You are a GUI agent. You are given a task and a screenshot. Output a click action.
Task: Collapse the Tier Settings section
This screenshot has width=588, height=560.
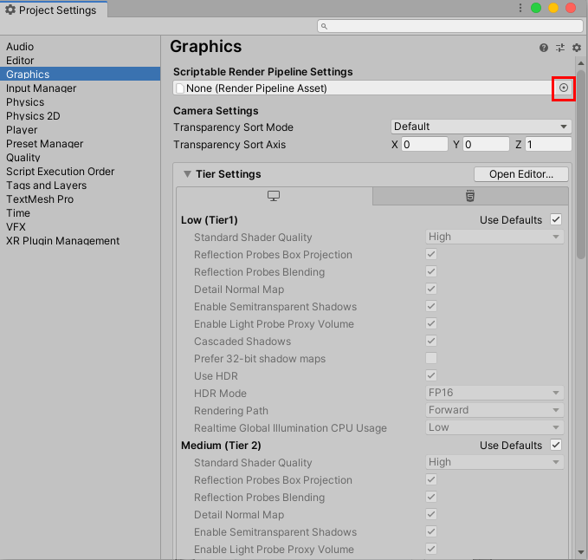(187, 174)
